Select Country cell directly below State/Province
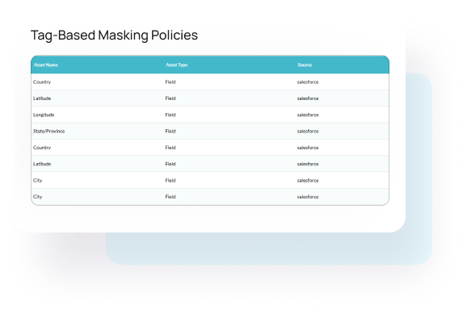This screenshot has height=314, width=467. (42, 148)
